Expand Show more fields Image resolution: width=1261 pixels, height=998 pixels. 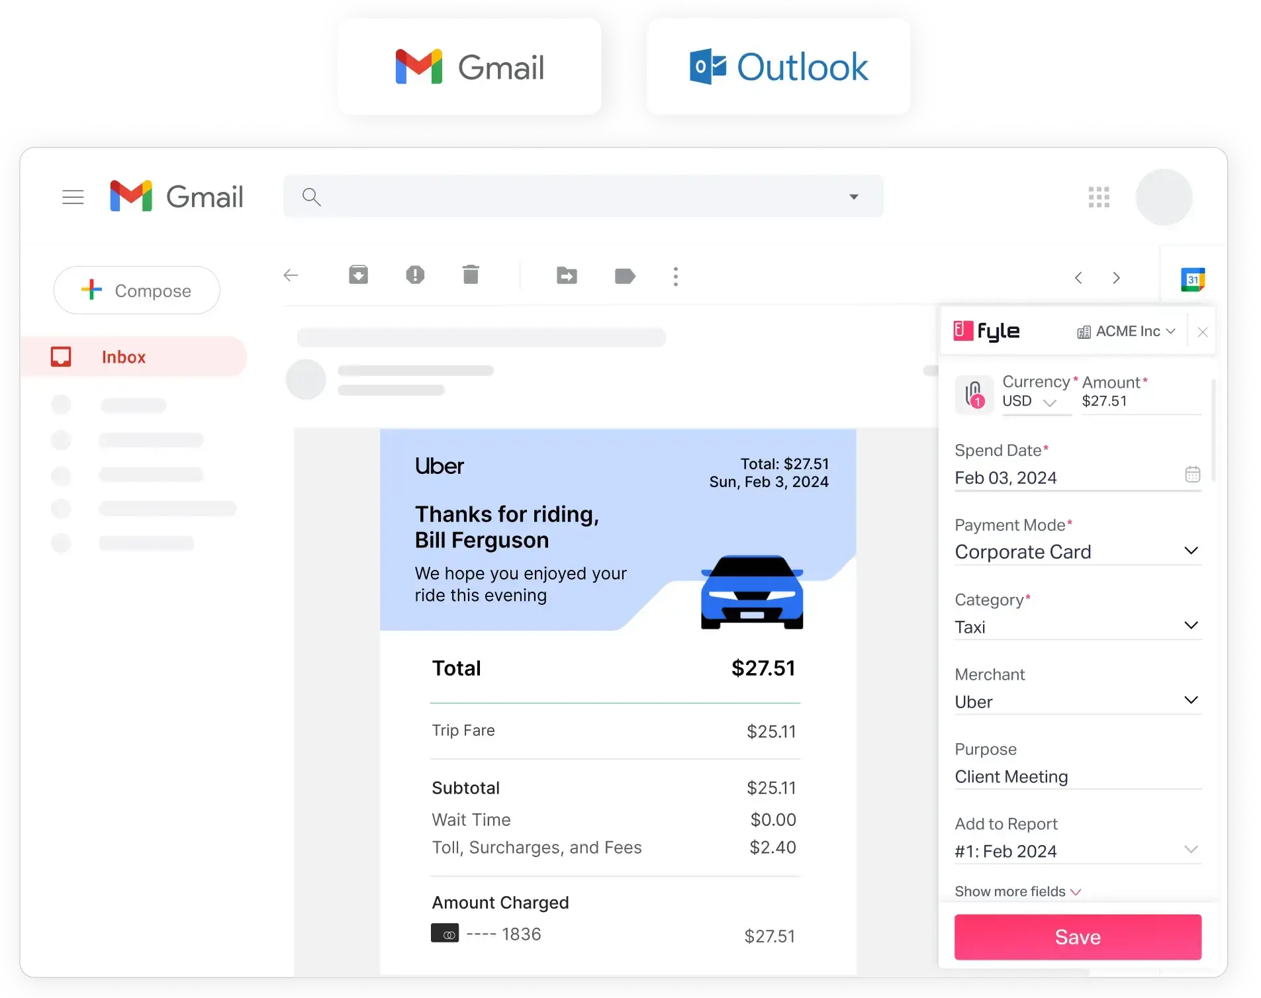click(1017, 891)
